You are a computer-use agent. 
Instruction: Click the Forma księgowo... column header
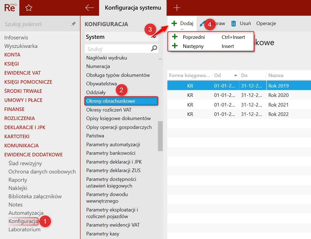point(189,75)
